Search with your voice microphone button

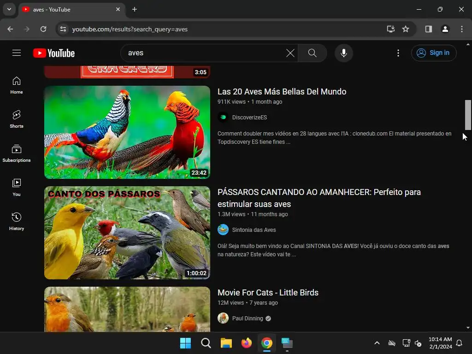[343, 53]
